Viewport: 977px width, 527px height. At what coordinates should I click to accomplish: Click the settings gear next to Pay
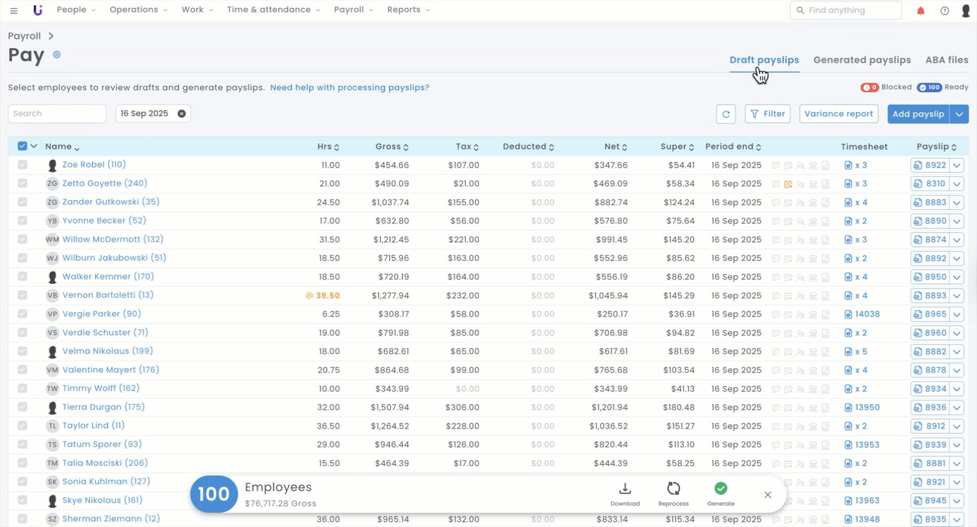tap(57, 55)
